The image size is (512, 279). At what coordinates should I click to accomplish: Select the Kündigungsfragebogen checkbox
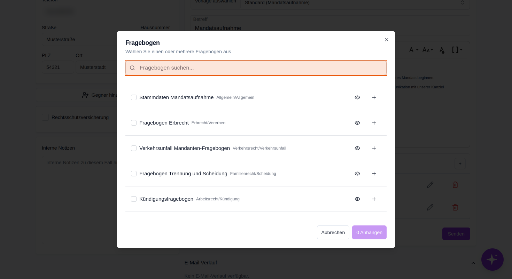134,199
